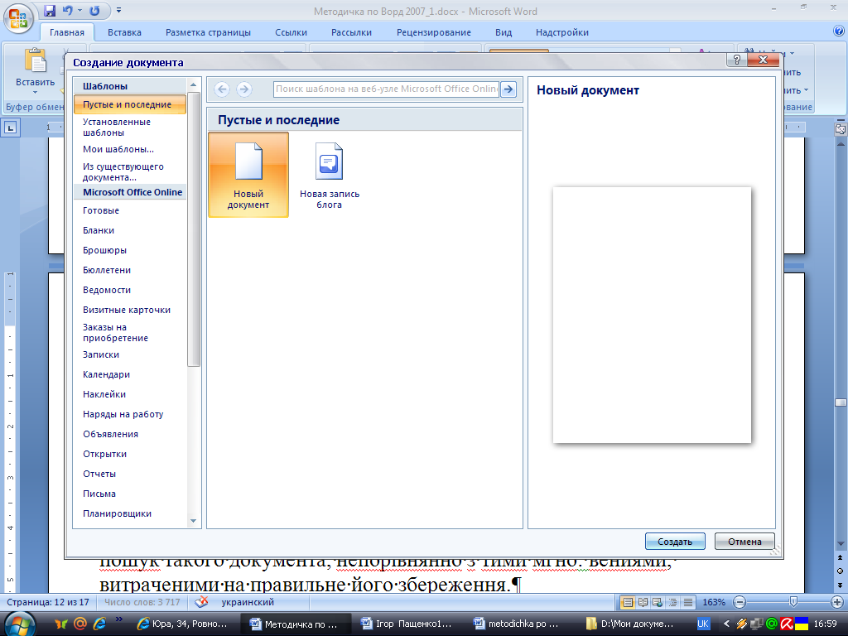Open the Ссылки ribbon tab
The height and width of the screenshot is (636, 848).
tap(291, 32)
